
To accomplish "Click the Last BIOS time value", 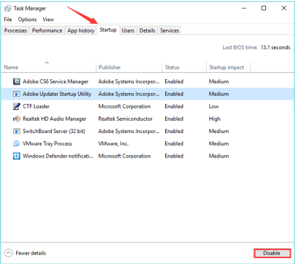I will (275, 48).
